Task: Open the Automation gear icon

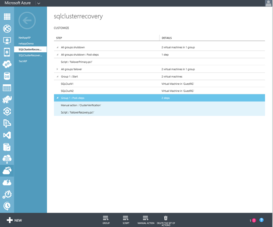Action: coord(7,195)
